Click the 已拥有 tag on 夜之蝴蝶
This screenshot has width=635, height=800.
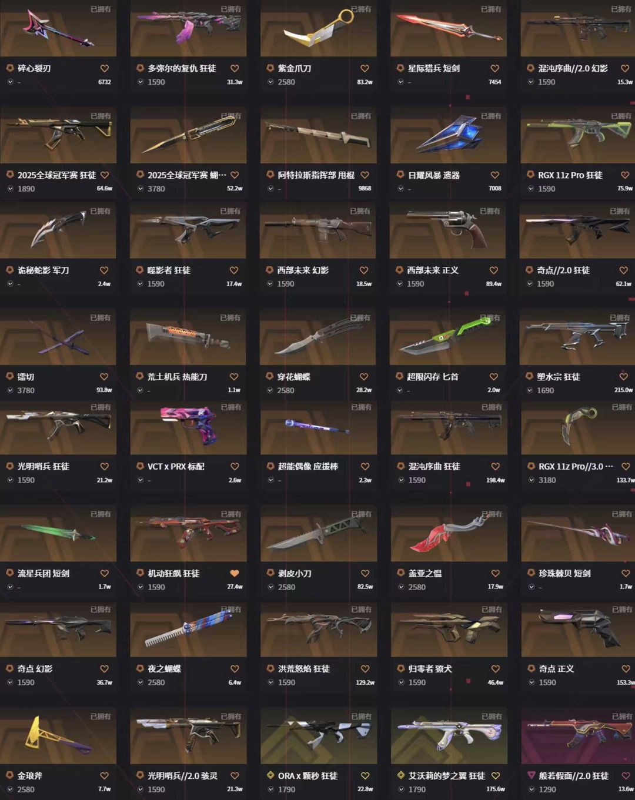click(x=230, y=610)
